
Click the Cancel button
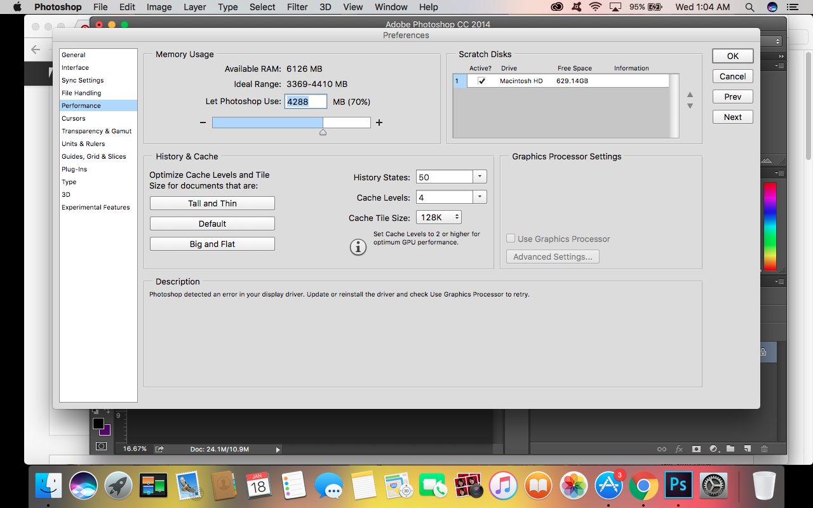[x=733, y=76]
